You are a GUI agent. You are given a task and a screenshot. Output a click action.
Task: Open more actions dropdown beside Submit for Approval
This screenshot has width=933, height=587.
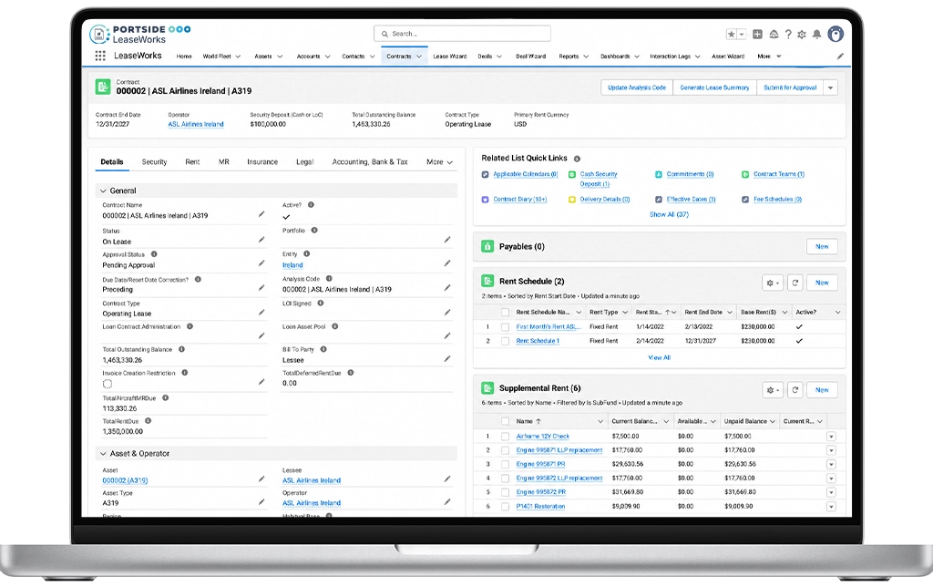tap(831, 88)
